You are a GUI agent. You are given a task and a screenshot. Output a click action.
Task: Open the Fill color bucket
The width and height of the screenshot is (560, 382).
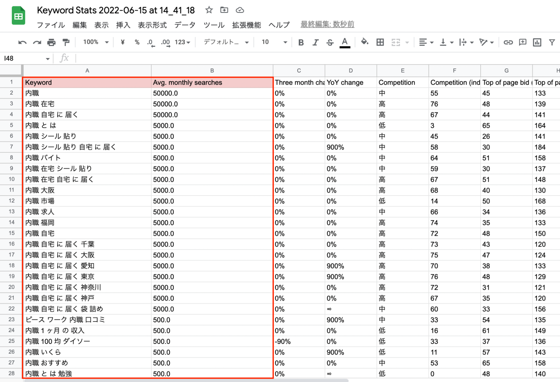point(364,42)
